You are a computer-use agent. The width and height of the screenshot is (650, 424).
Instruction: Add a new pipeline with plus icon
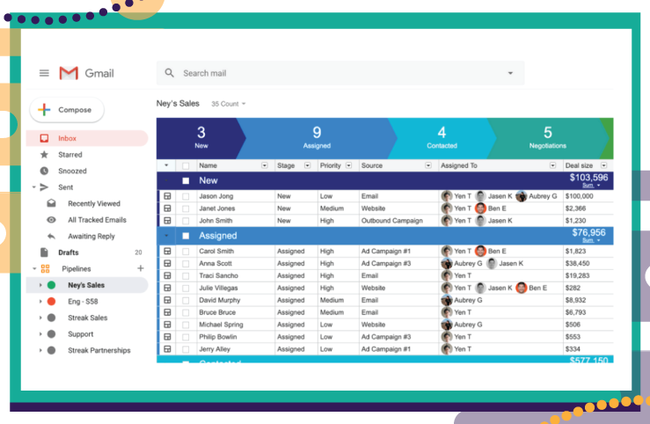coord(141,268)
